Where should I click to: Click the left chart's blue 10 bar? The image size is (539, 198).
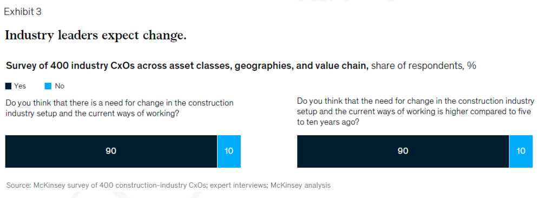click(x=229, y=151)
